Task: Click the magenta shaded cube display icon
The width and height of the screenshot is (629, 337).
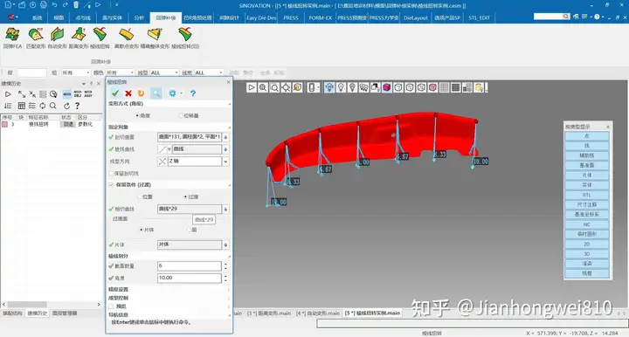Action: pyautogui.click(x=387, y=87)
